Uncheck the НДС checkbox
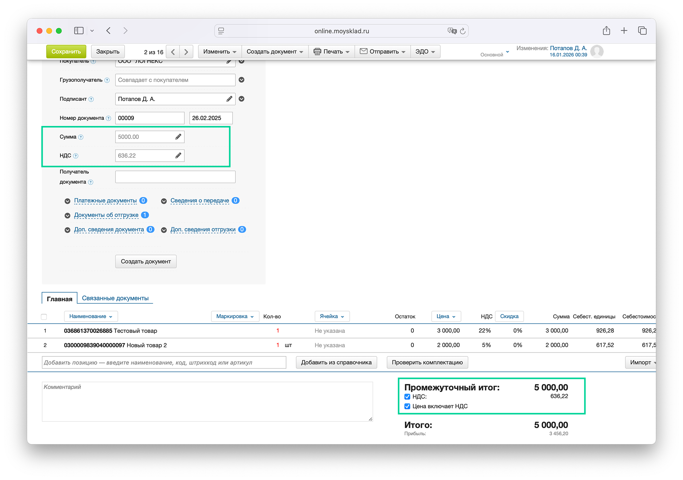This screenshot has width=683, height=480. (407, 397)
